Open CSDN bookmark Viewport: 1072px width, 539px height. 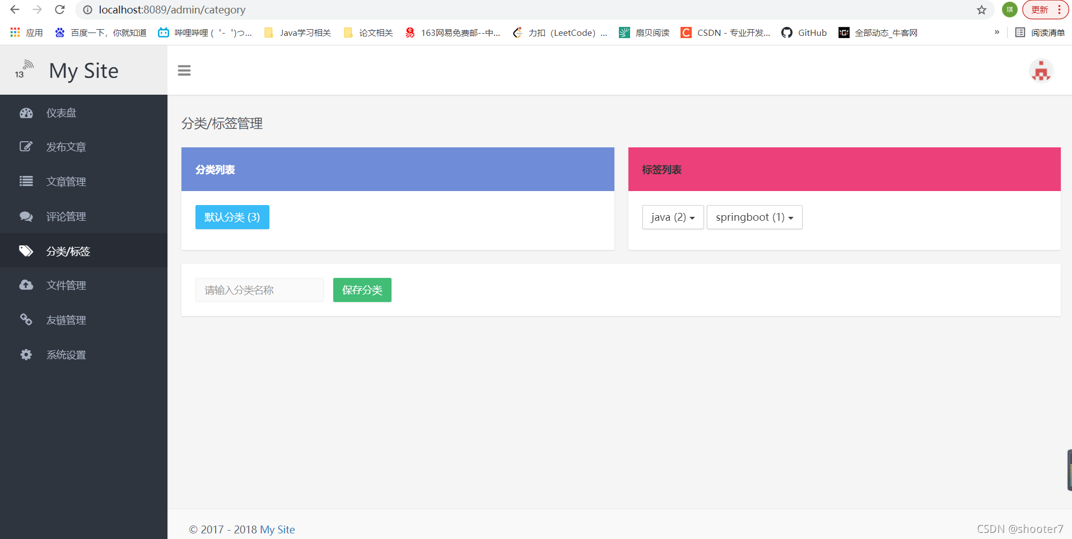click(725, 32)
